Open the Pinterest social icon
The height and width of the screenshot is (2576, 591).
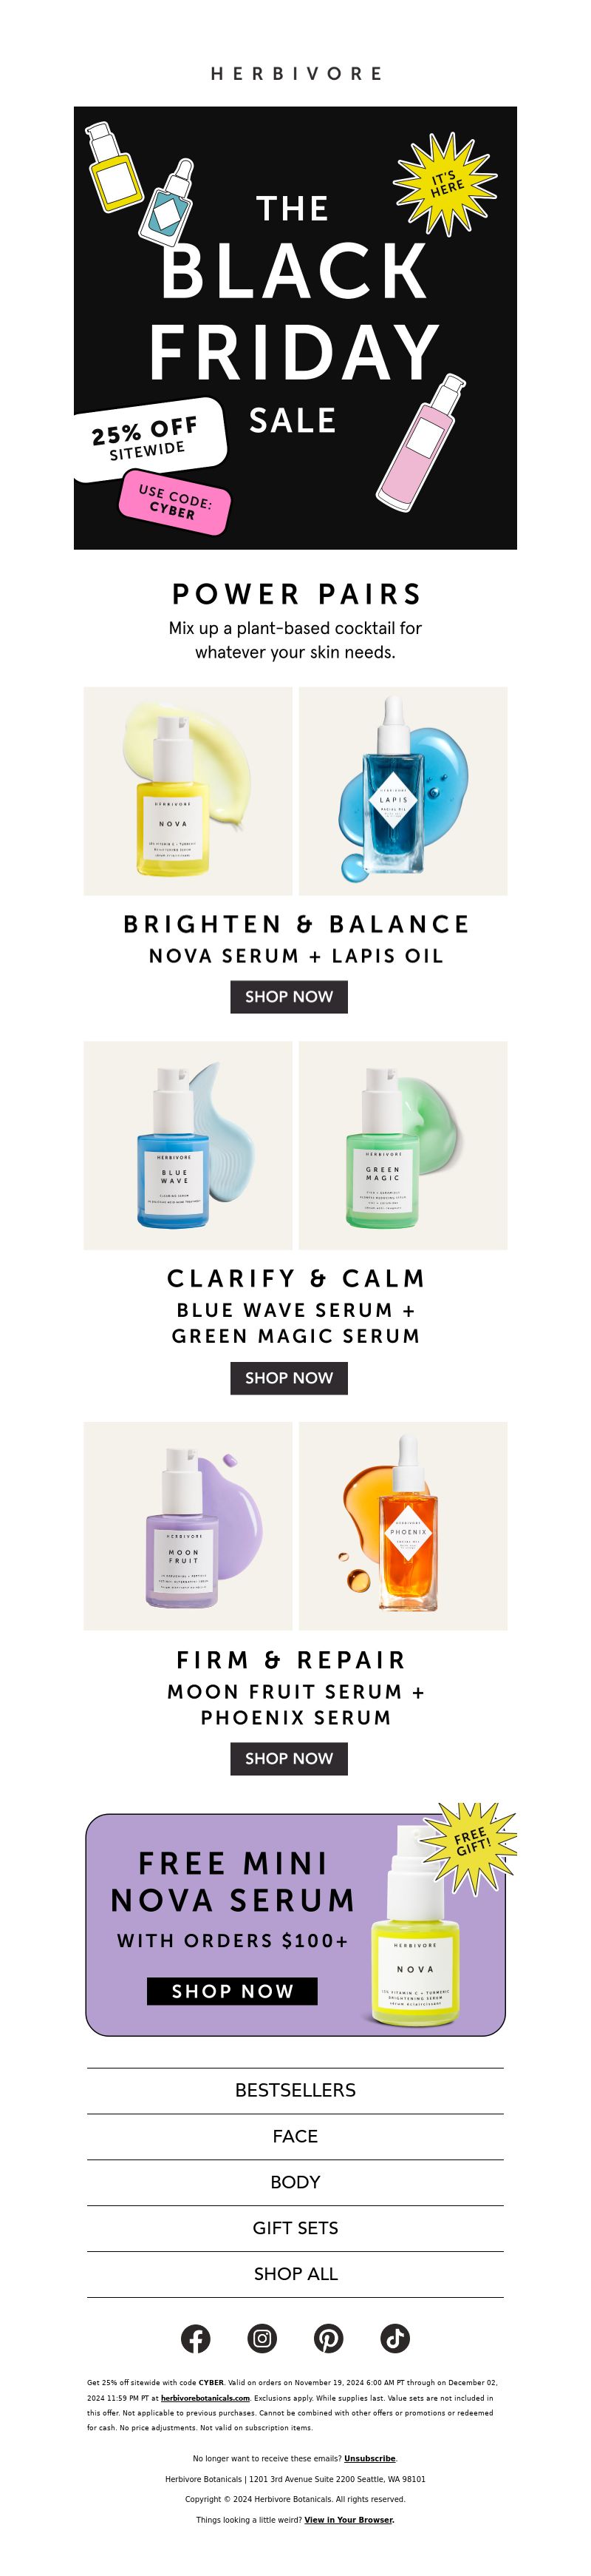[329, 2338]
